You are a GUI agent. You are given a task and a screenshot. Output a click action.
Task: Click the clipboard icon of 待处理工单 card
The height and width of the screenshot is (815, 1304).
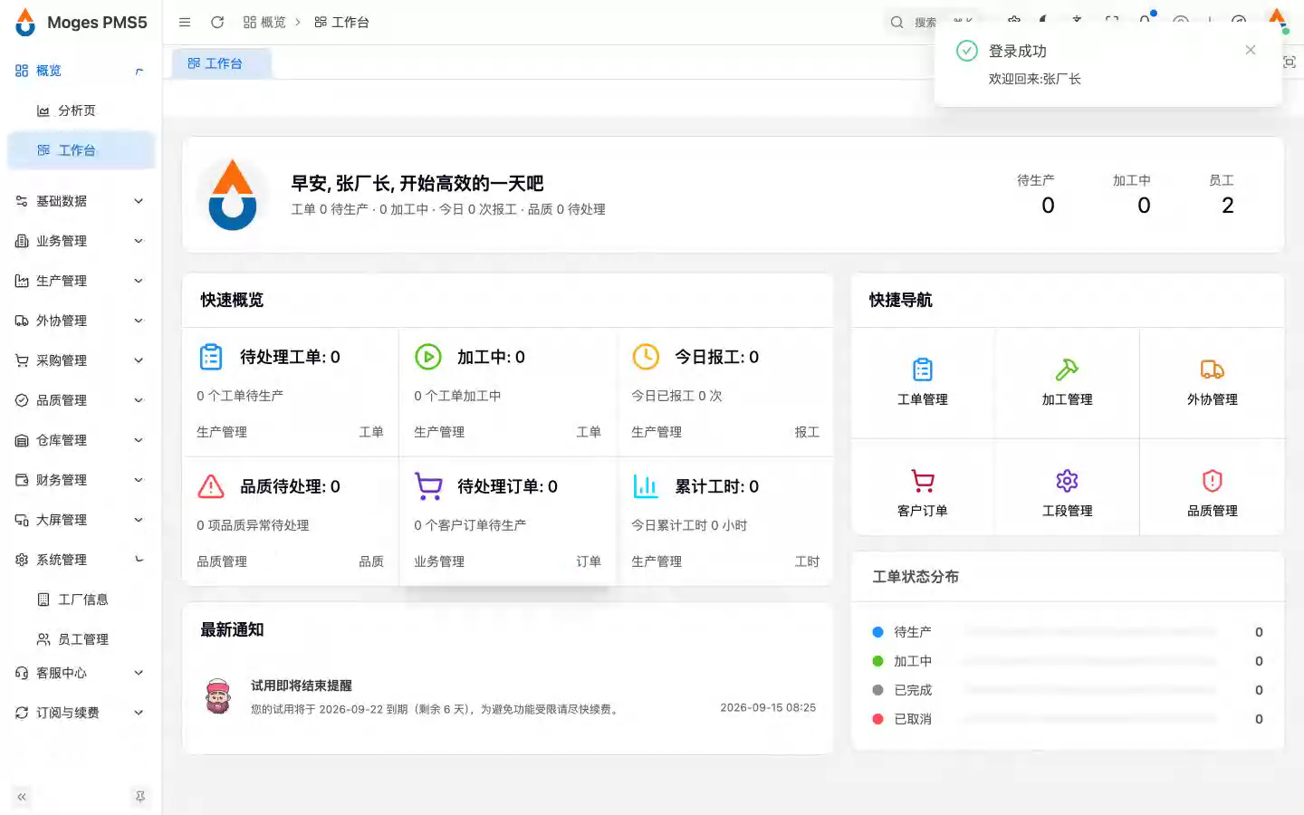(x=211, y=357)
